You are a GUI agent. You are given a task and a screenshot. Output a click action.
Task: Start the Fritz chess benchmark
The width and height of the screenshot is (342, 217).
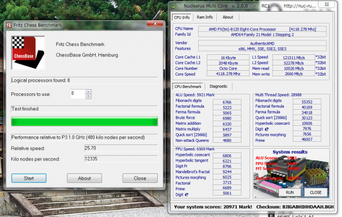(29, 178)
